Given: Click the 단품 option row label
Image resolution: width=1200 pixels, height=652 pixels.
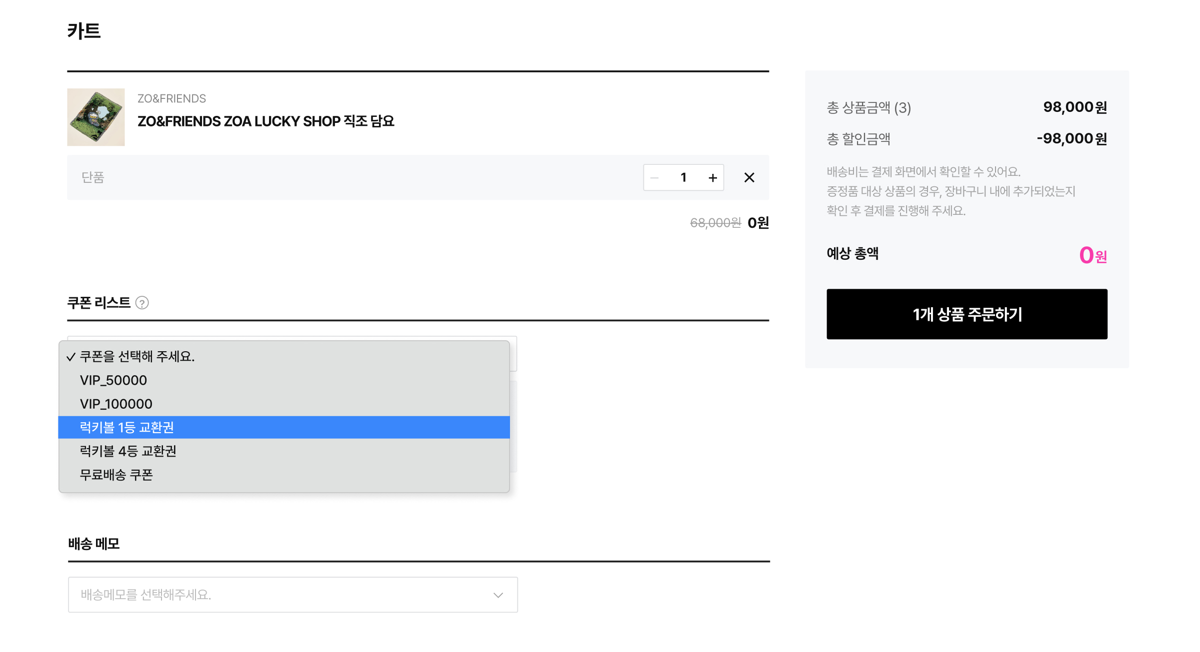Looking at the screenshot, I should 93,177.
